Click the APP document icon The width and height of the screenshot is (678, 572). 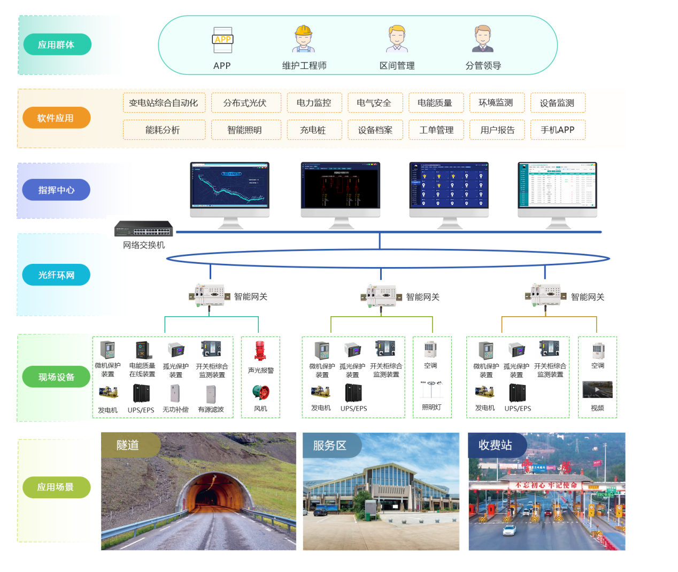click(x=222, y=40)
